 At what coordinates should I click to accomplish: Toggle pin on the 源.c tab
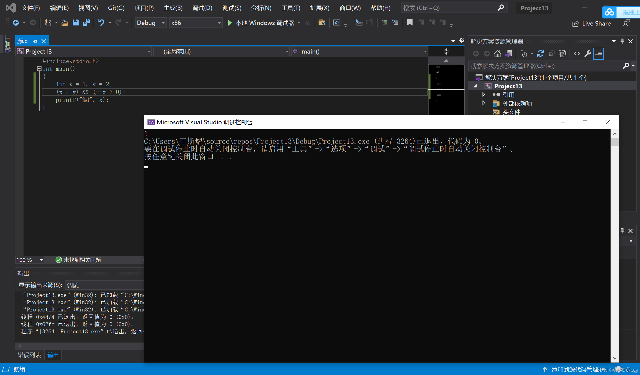point(35,41)
